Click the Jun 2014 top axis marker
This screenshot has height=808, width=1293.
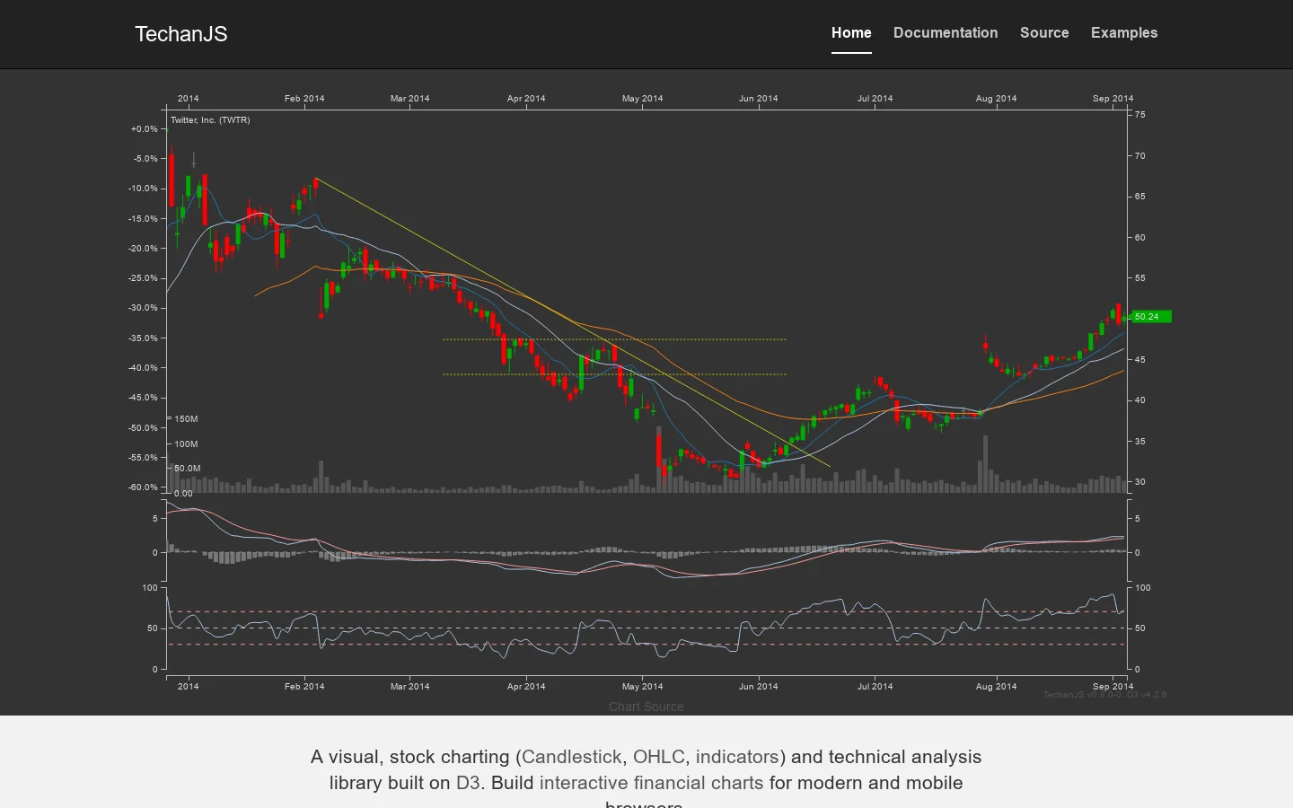point(758,99)
